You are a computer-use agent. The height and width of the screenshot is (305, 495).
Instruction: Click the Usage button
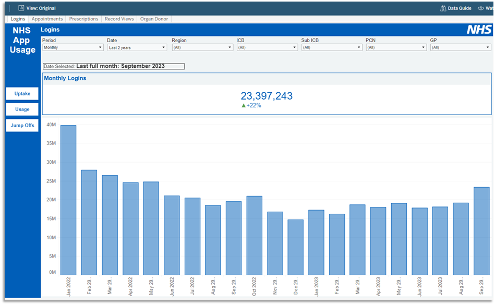[22, 109]
